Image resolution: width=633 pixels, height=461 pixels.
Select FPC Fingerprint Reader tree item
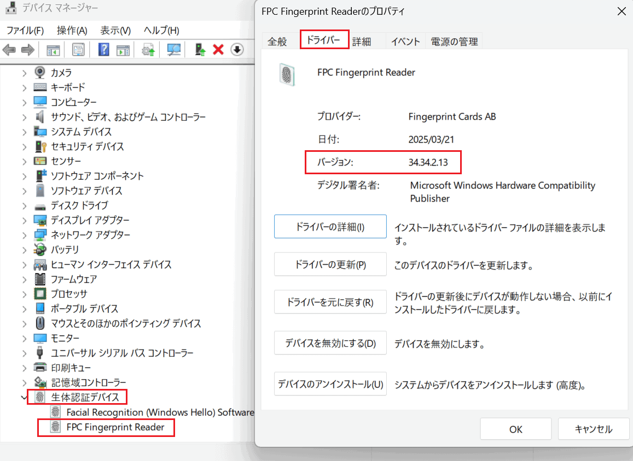[115, 427]
